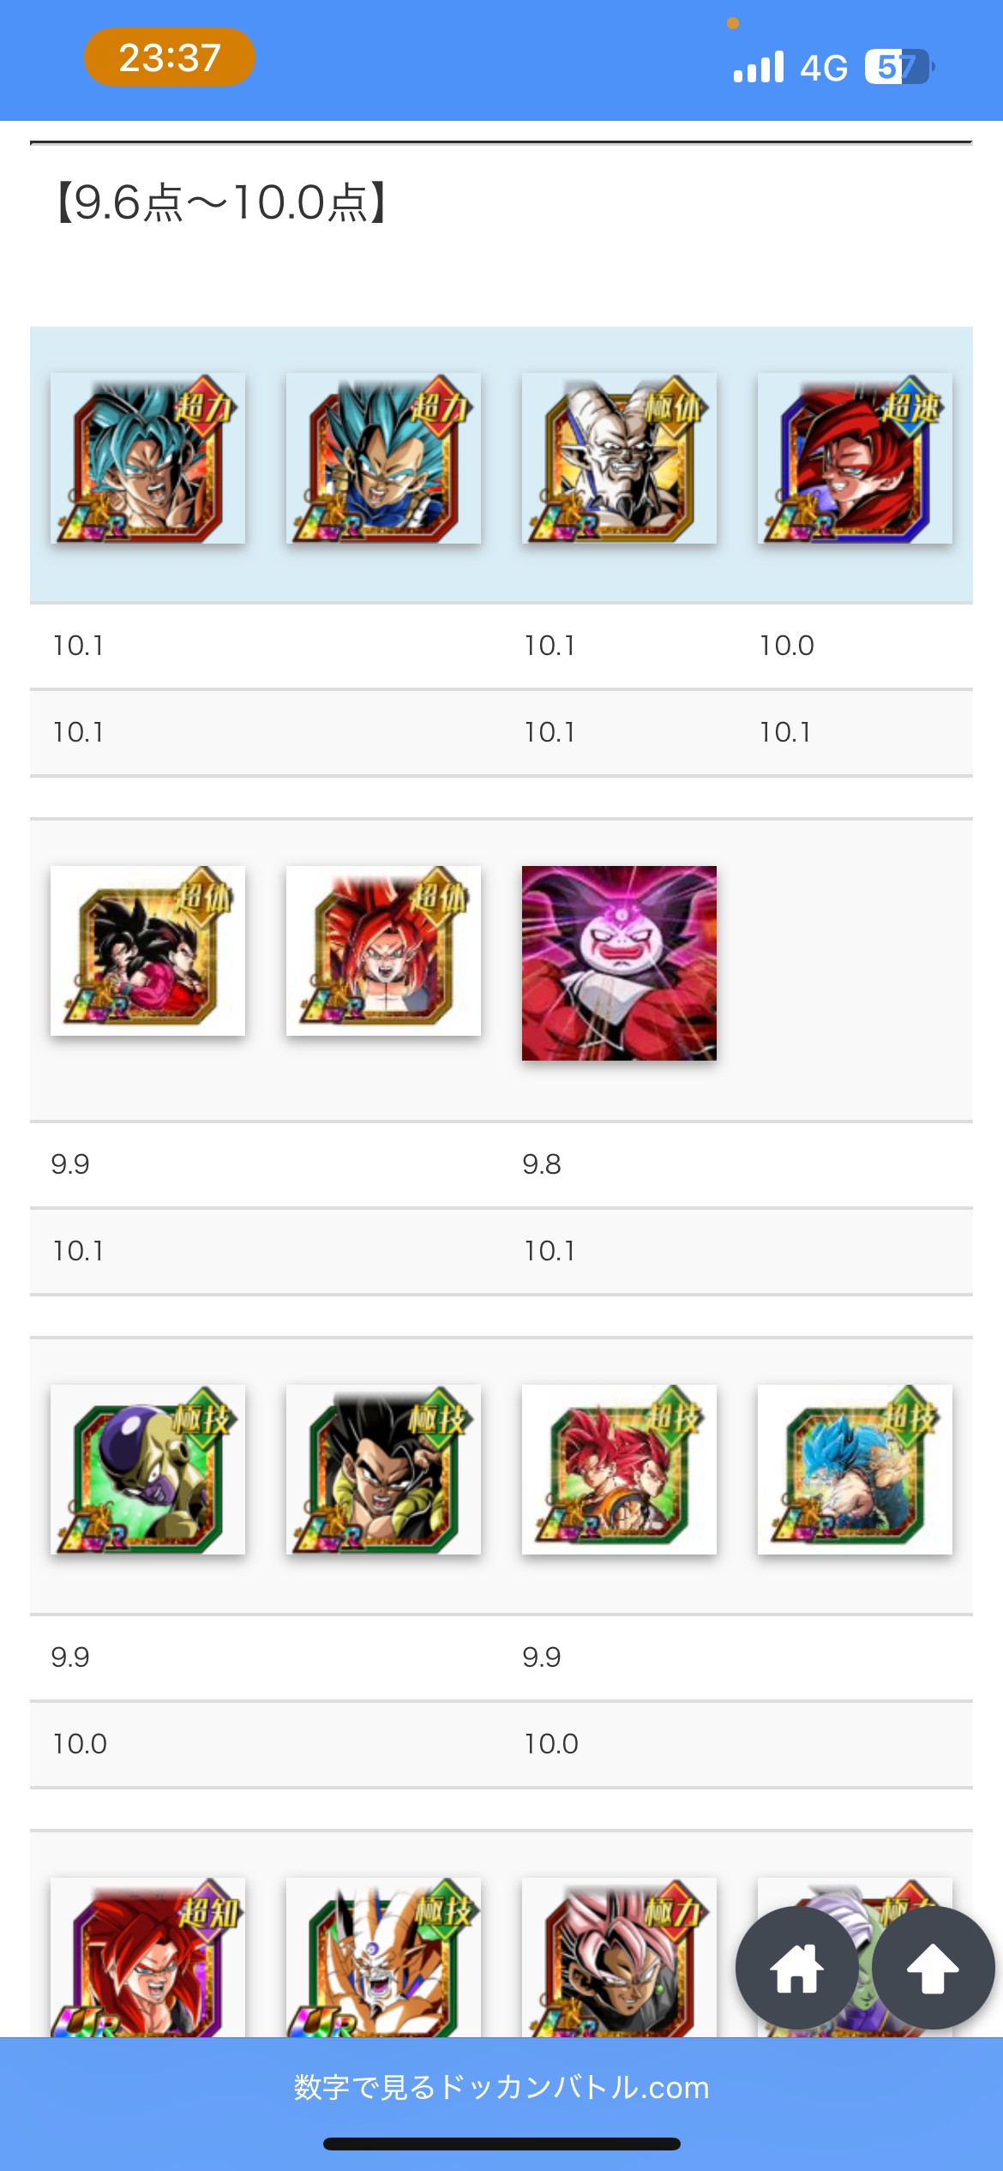Open the blue-haired Gogeta 超技 LR card
Image resolution: width=1003 pixels, height=2171 pixels.
click(855, 1469)
